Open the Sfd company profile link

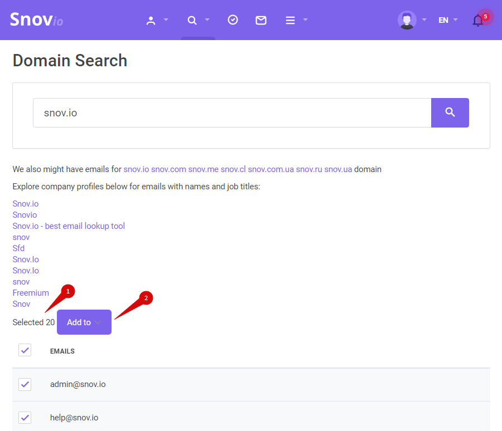tap(18, 248)
